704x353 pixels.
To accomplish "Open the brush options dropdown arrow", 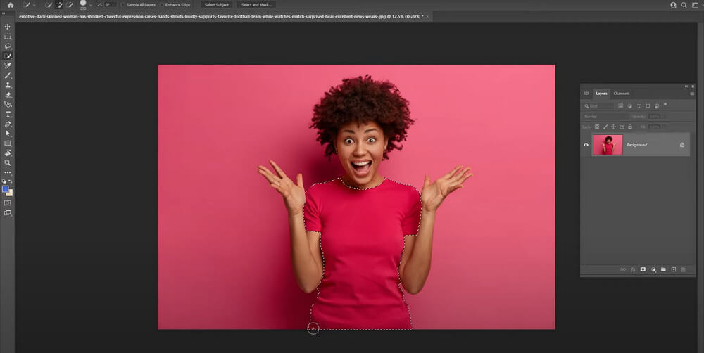I will pyautogui.click(x=90, y=5).
